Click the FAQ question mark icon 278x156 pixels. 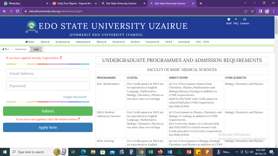pyautogui.click(x=236, y=19)
